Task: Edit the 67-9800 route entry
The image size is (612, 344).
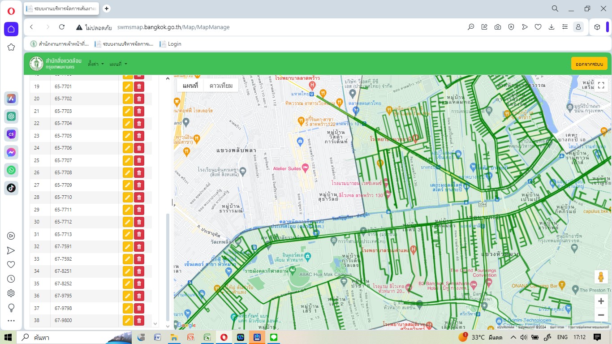Action: tap(127, 321)
